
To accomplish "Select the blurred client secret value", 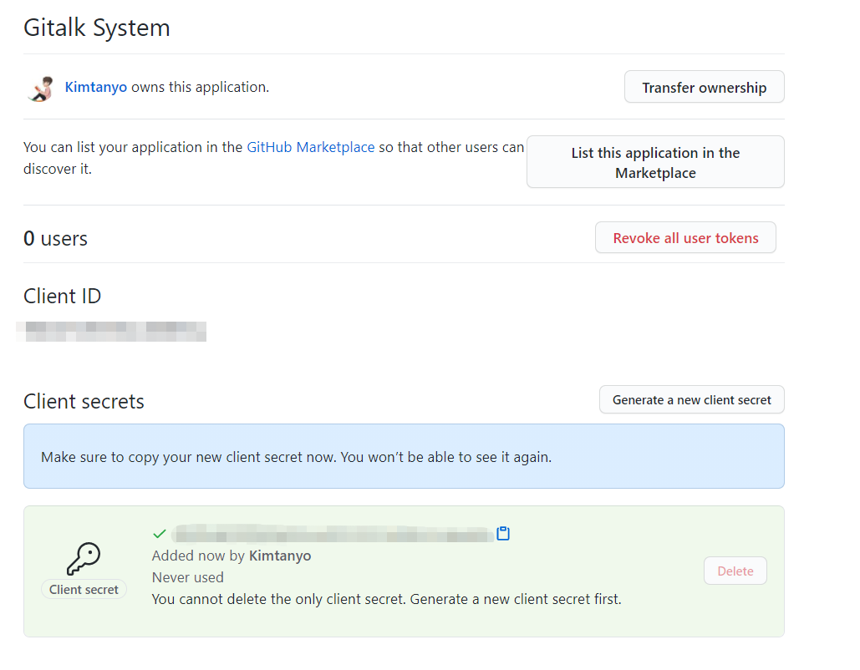I will coord(333,534).
